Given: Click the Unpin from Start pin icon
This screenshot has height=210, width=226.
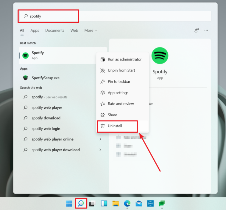Looking at the screenshot, I should coord(103,70).
